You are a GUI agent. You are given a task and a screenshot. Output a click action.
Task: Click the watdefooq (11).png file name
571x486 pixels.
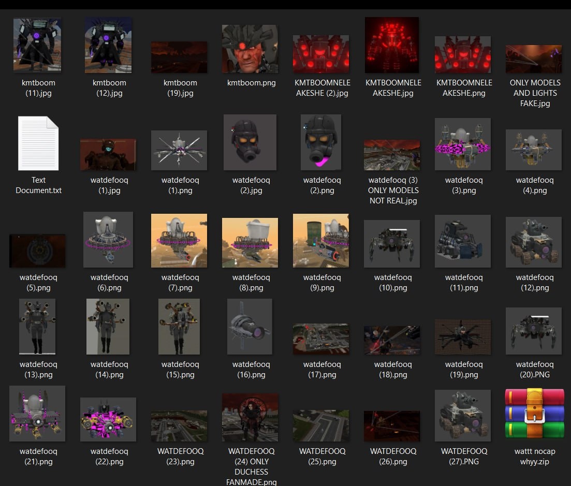[464, 283]
